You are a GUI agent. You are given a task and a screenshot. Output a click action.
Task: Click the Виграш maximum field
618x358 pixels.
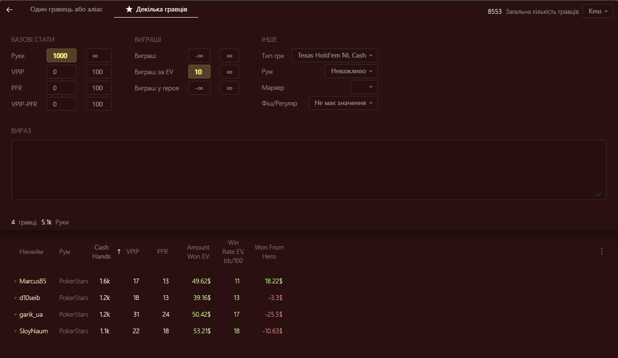pos(230,56)
